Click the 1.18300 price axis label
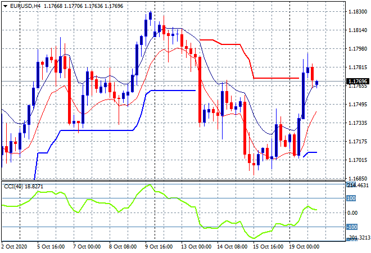This screenshot has height=253, width=371. 358,12
